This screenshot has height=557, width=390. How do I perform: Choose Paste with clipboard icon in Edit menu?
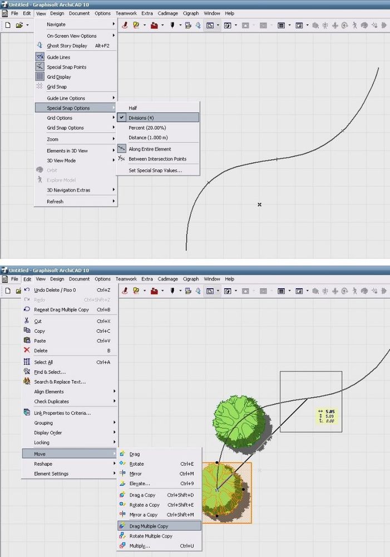[x=70, y=341]
